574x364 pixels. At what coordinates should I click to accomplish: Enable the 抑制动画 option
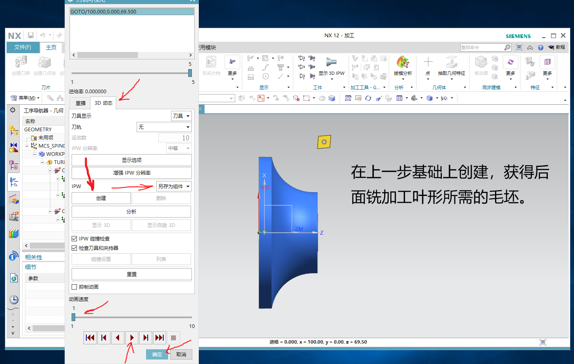tap(74, 287)
